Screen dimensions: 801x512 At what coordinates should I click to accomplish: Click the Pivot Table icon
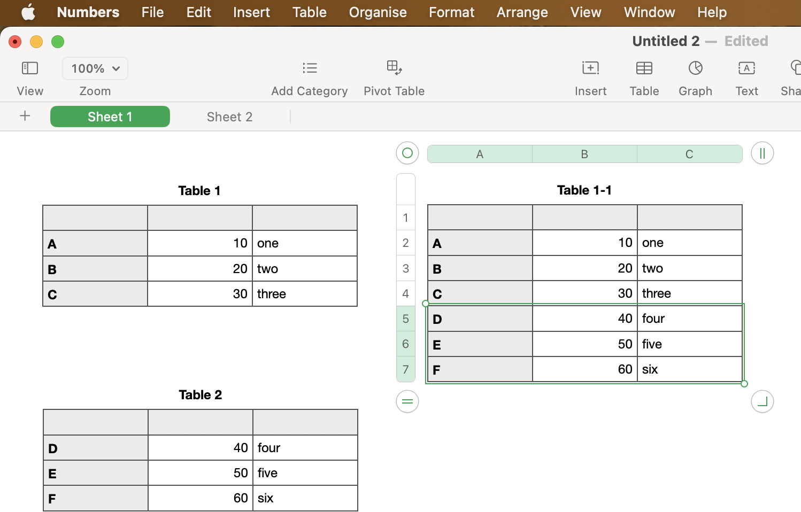pyautogui.click(x=394, y=68)
